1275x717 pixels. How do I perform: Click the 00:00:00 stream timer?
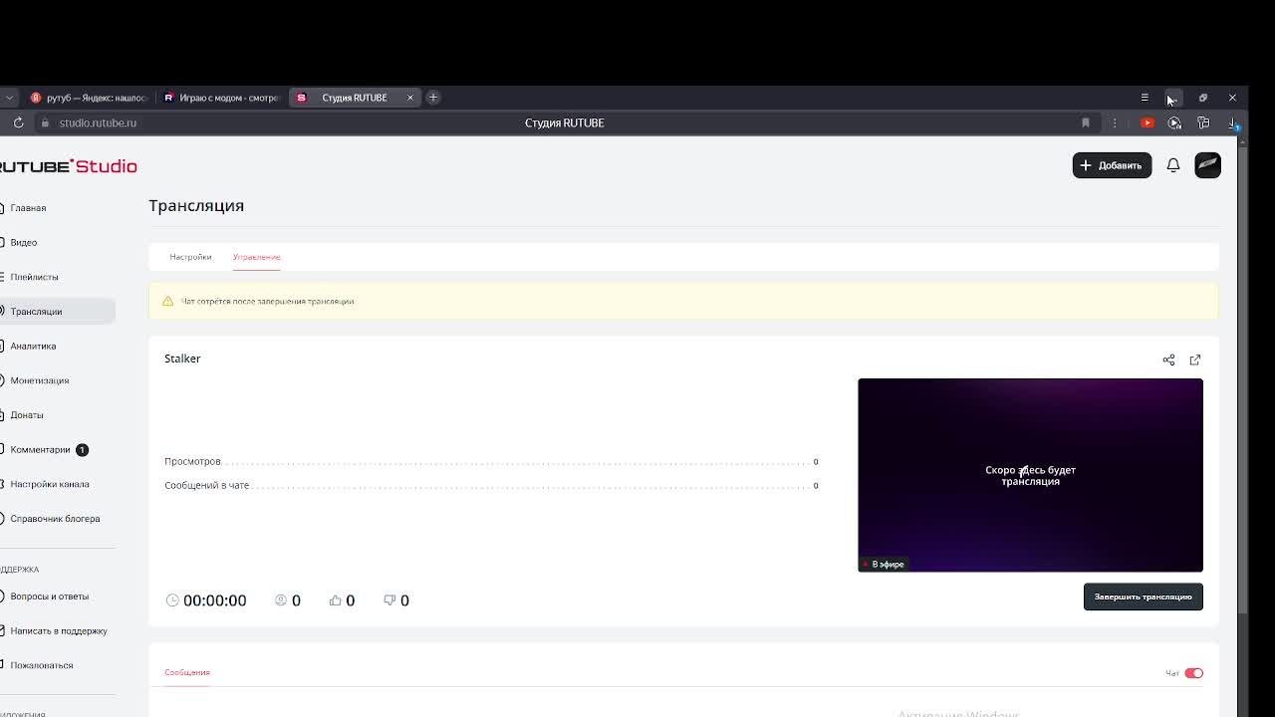(214, 600)
